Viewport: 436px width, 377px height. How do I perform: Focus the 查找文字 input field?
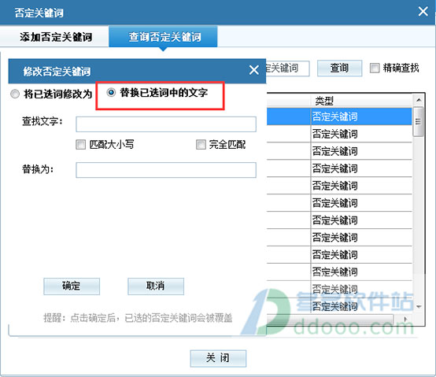pyautogui.click(x=166, y=124)
